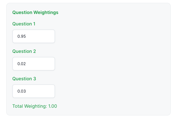The image size is (179, 120).
Task: Place cursor on the 0.02 value
Action: [22, 64]
